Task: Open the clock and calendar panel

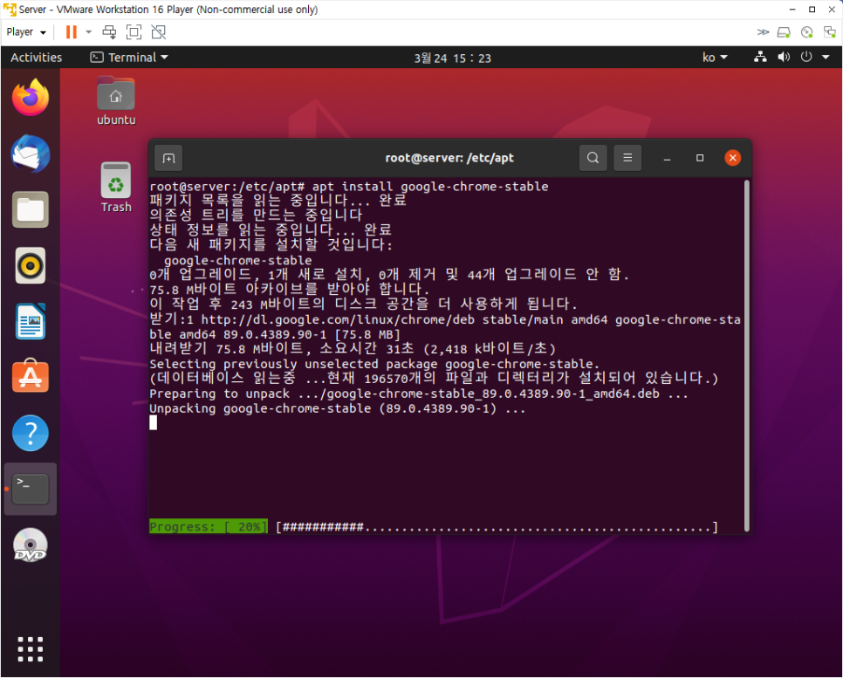Action: point(452,58)
